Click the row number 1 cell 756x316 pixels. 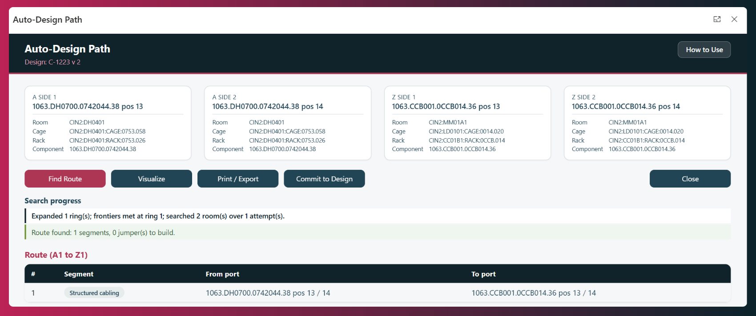coord(33,293)
